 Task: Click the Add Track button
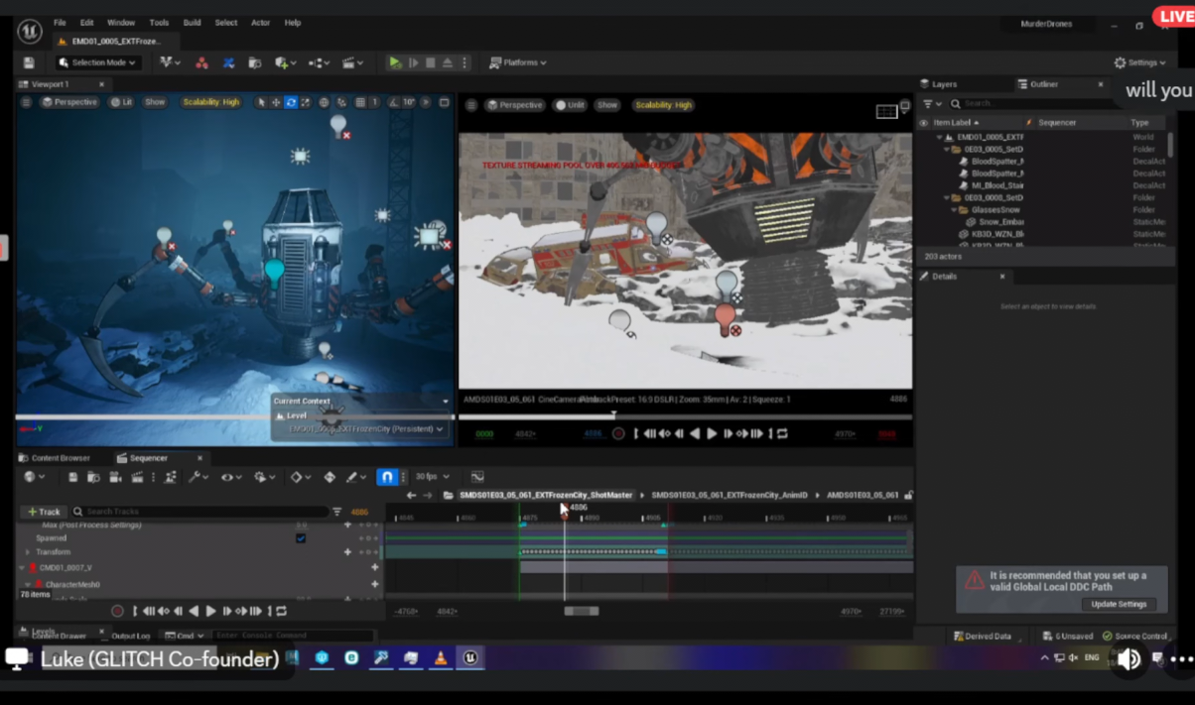(x=44, y=512)
